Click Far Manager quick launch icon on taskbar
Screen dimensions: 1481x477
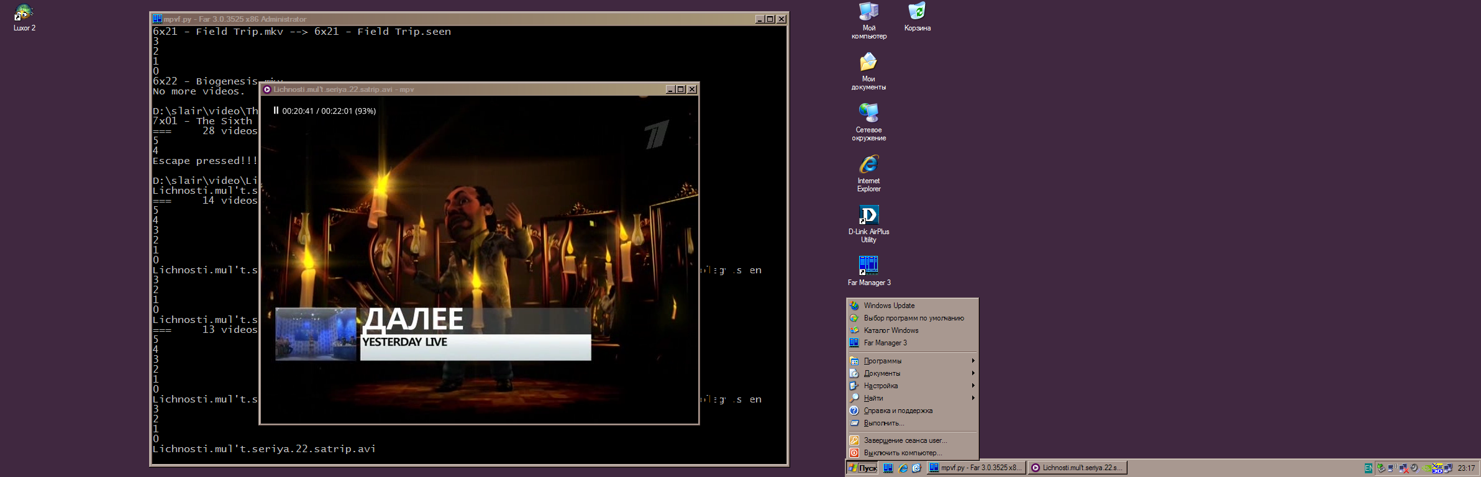pyautogui.click(x=888, y=468)
